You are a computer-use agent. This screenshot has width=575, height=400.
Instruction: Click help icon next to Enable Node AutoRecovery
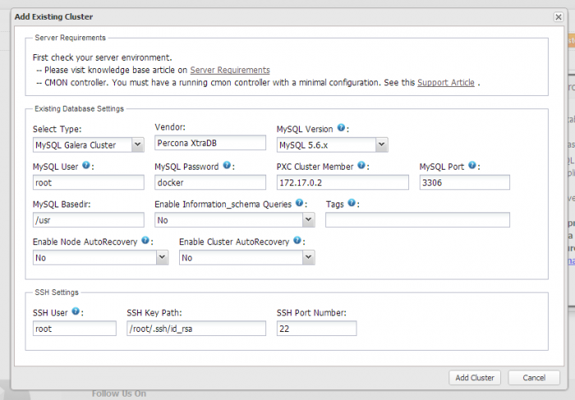pos(145,241)
